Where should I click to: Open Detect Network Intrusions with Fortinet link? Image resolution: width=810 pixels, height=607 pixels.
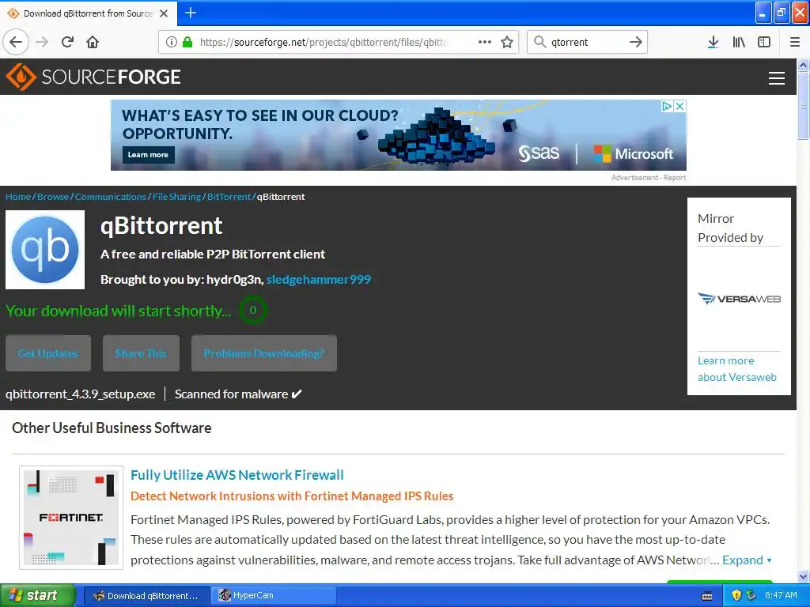pyautogui.click(x=292, y=496)
